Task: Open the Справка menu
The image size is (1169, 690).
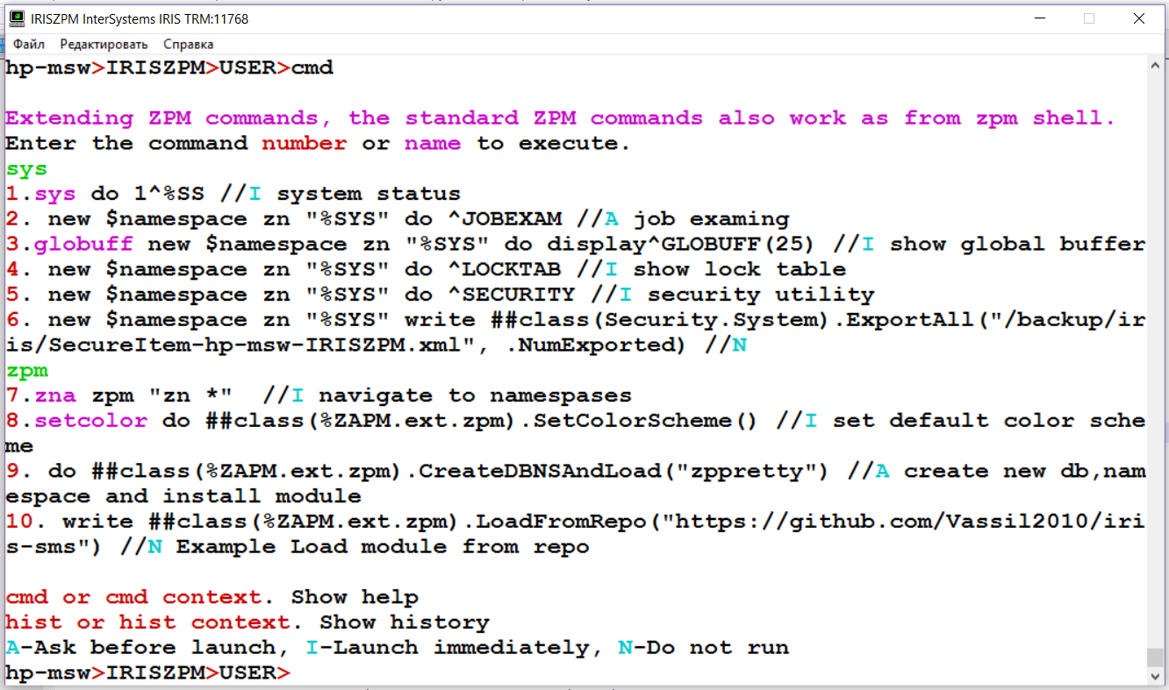Action: click(x=188, y=44)
